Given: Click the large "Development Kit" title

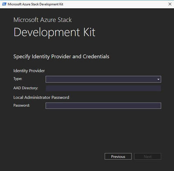Looking at the screenshot, I should coord(54,32).
